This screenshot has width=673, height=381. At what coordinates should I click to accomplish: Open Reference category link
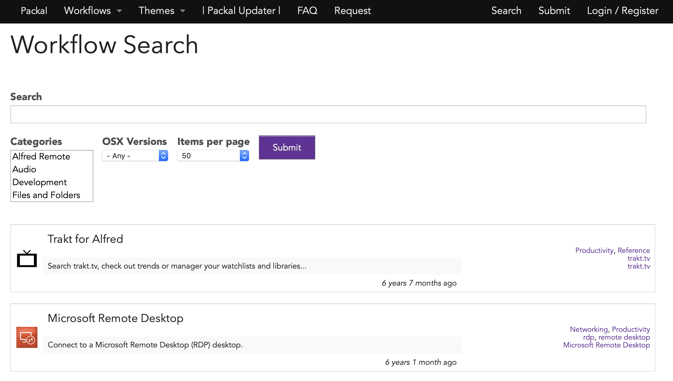(634, 250)
